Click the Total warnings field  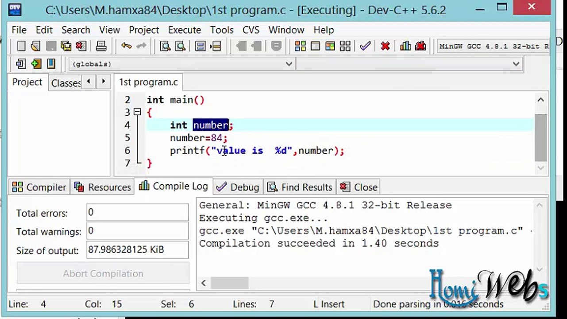coord(137,231)
